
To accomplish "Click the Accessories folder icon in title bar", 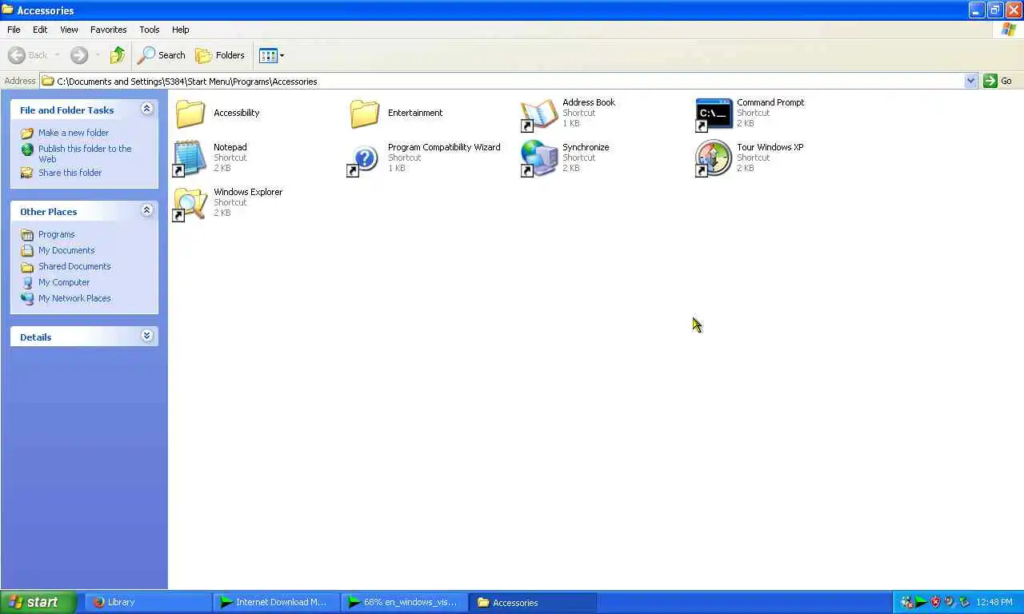I will point(8,10).
